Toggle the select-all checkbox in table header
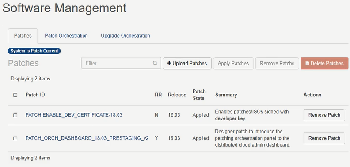This screenshot has width=350, height=167. tap(15, 95)
